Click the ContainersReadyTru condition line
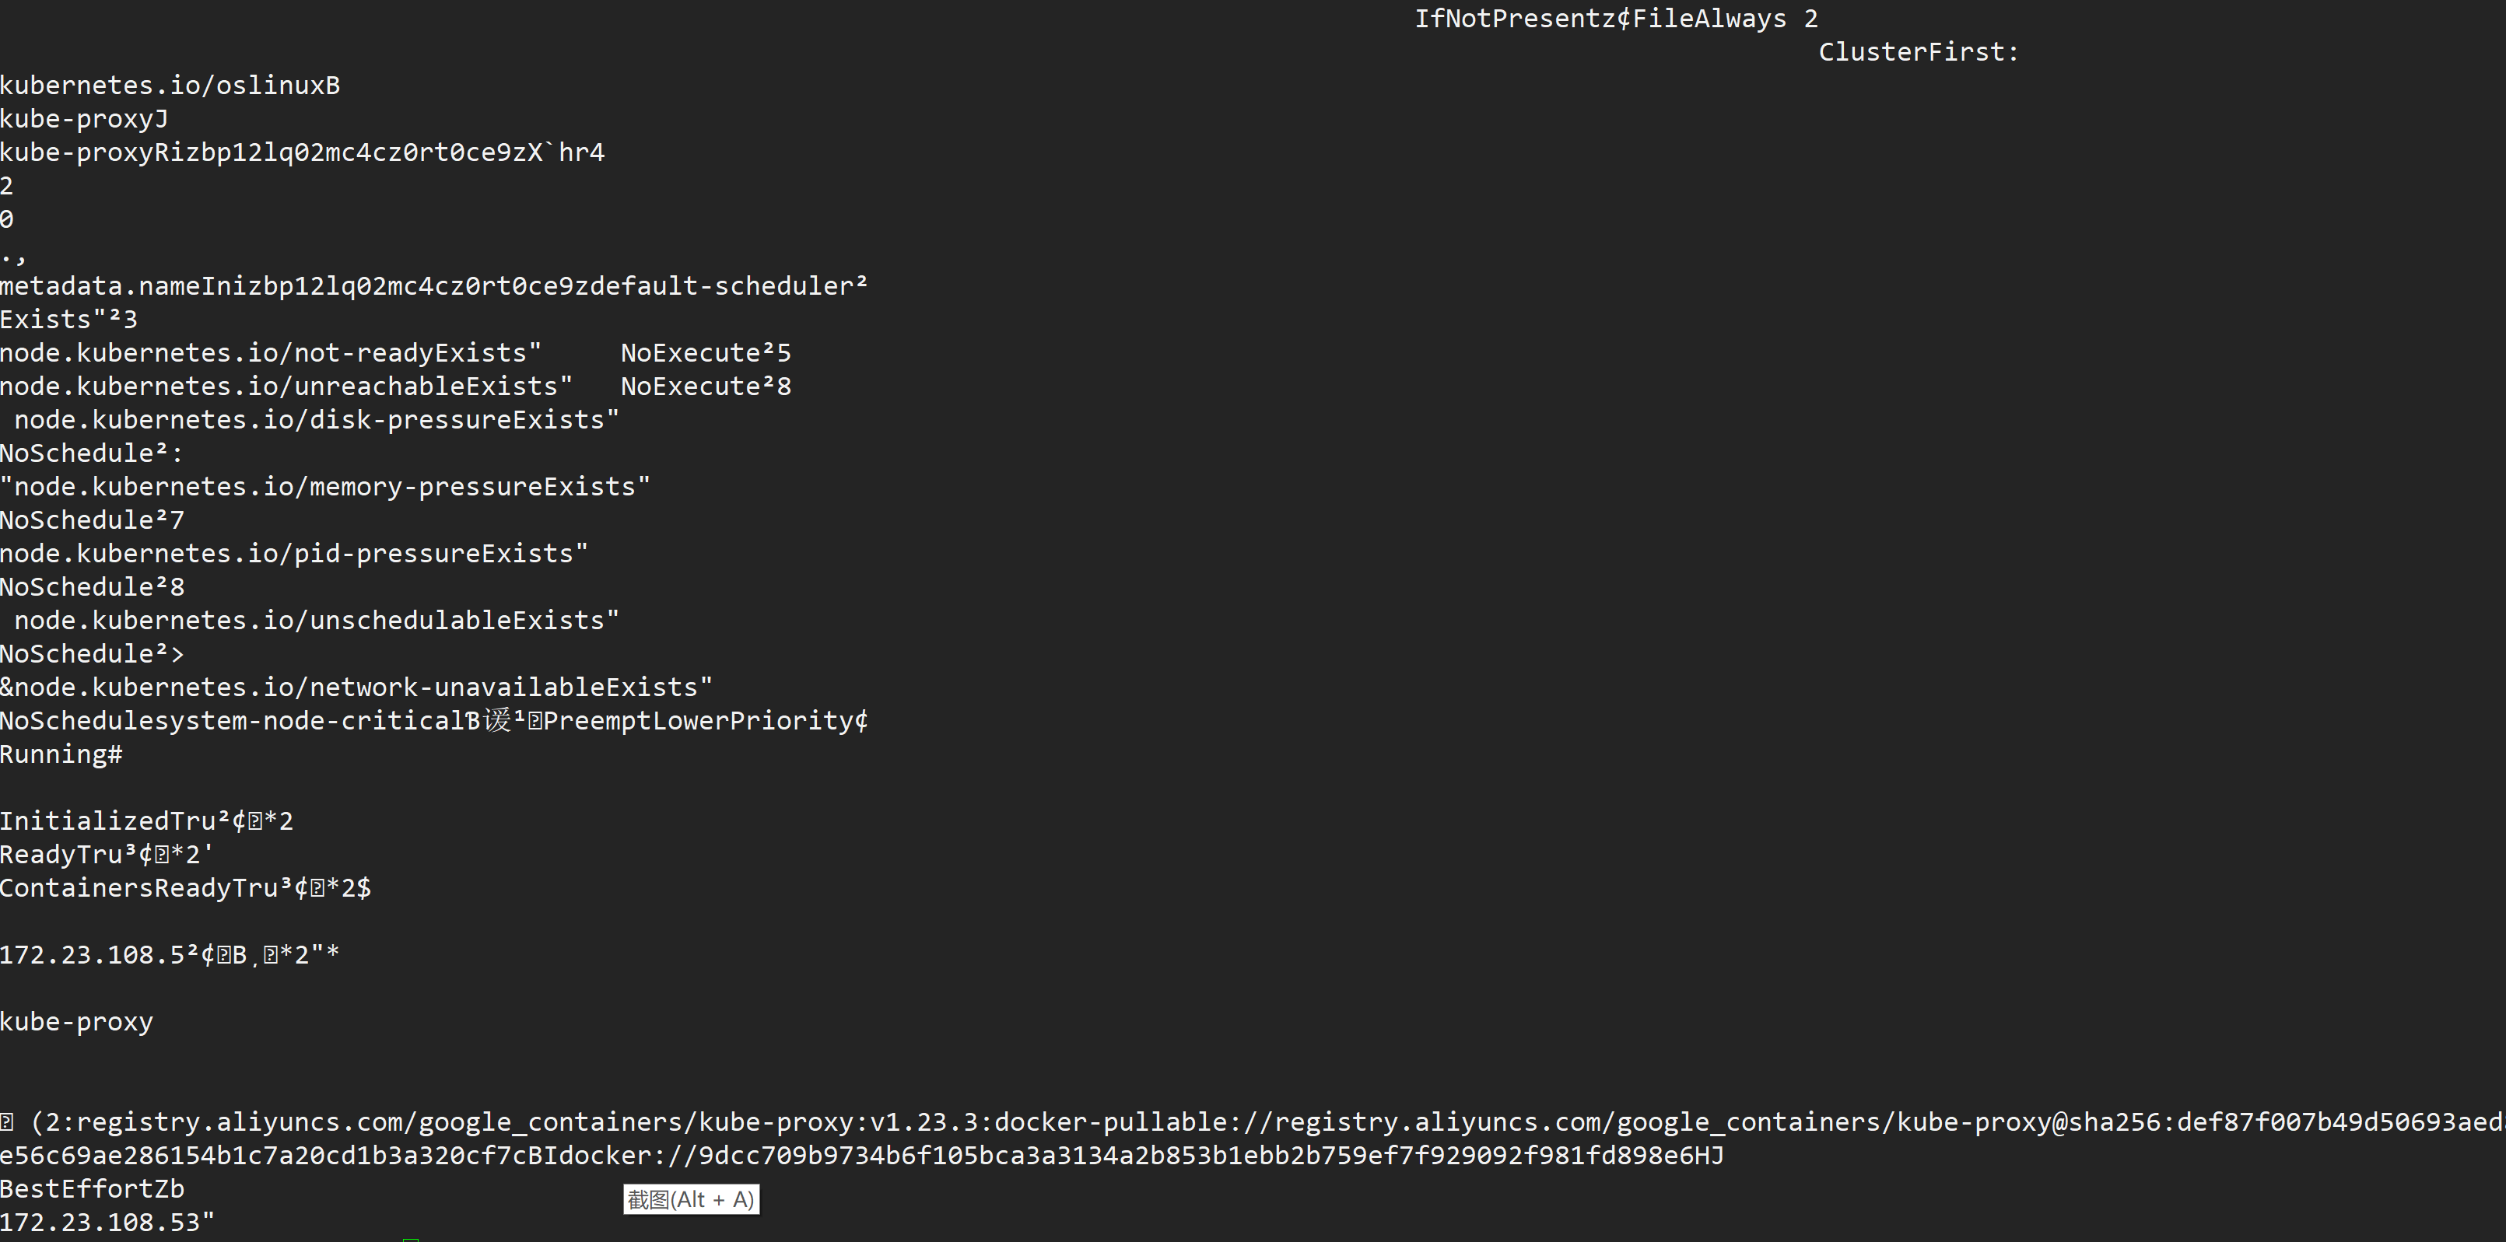Viewport: 2506px width, 1242px height. pyautogui.click(x=185, y=888)
